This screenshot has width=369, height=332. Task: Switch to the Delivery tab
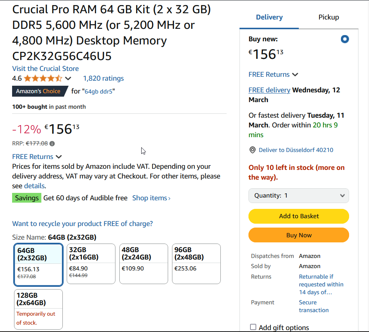pos(269,17)
